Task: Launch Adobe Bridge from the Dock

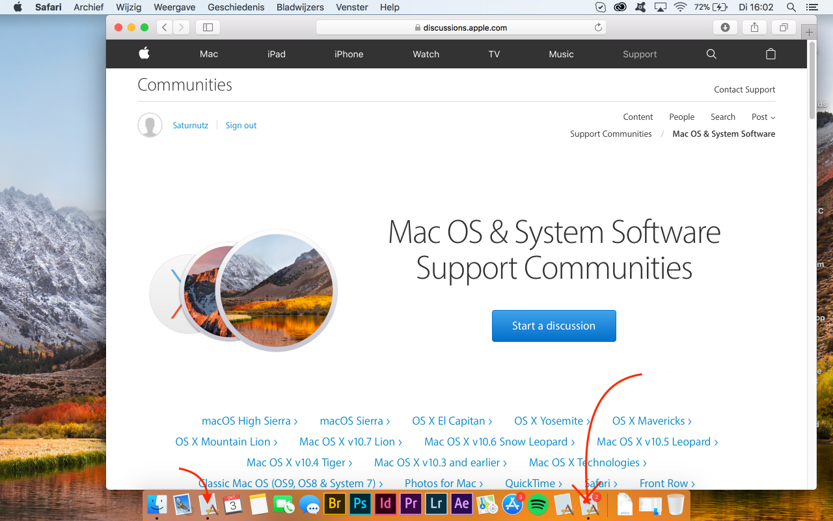Action: [x=335, y=503]
